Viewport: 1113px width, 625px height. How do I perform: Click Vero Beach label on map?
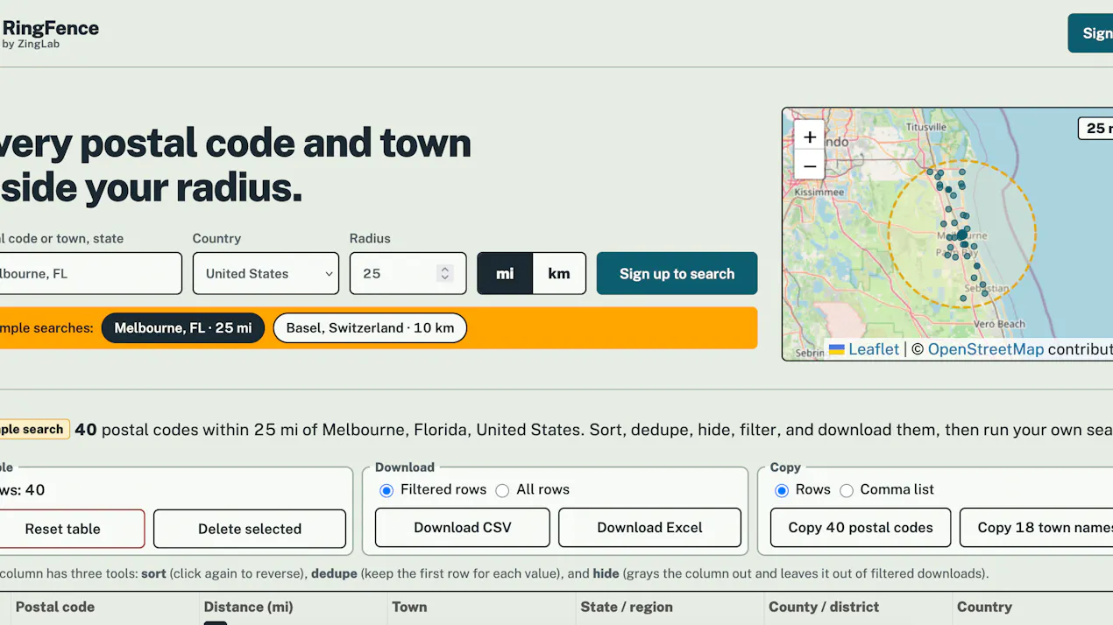999,324
